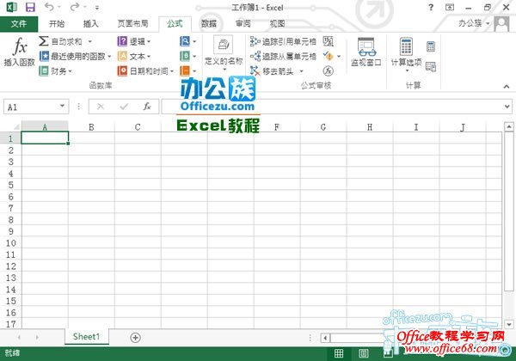Open the user account dropdown arrow
This screenshot has width=516, height=361.
[488, 23]
